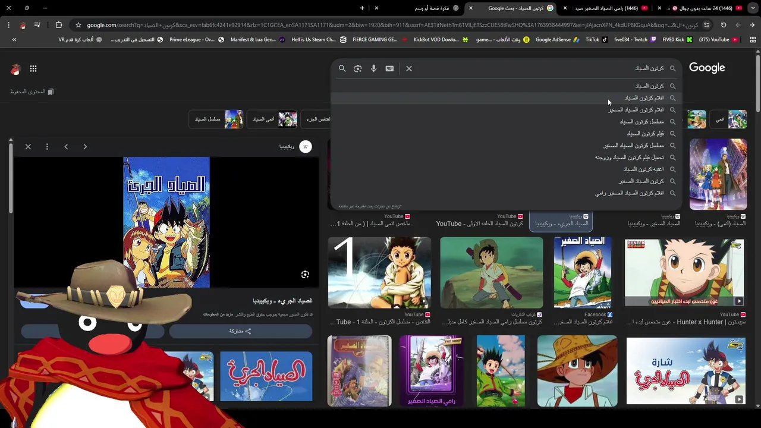
Task: Open saved content المحتوى المحفوظ
Action: click(x=31, y=92)
